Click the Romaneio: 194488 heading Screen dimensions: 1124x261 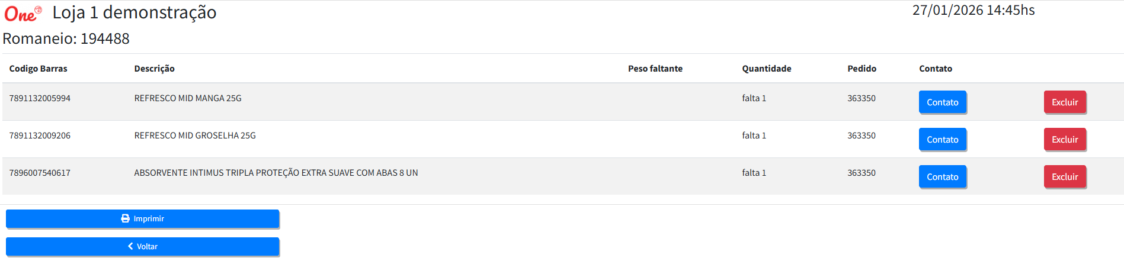point(66,38)
